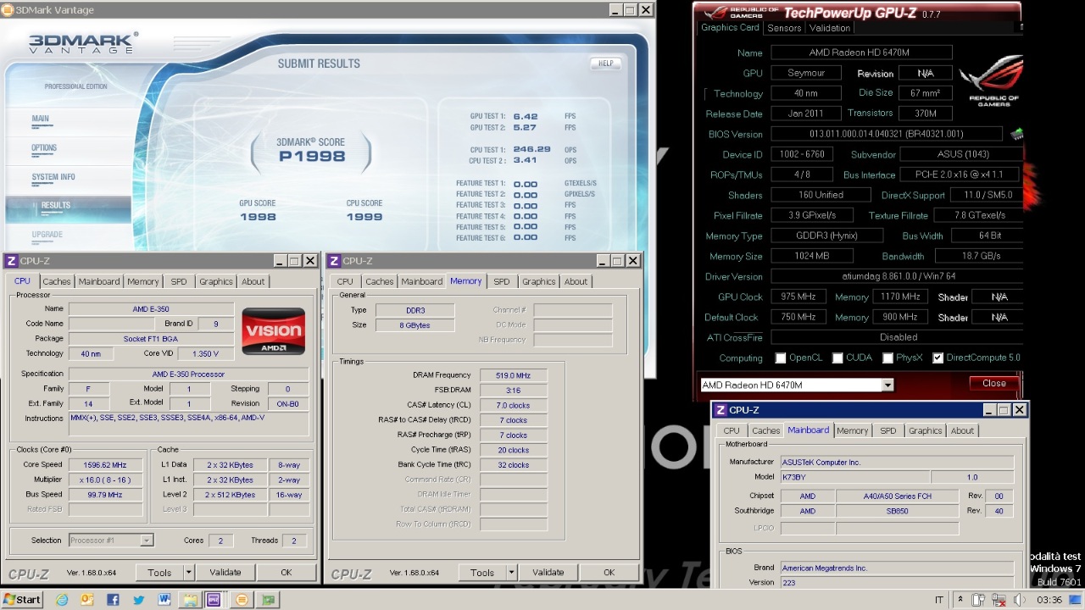
Task: Click the Tools button in the CPU-Z processor window
Action: (159, 573)
